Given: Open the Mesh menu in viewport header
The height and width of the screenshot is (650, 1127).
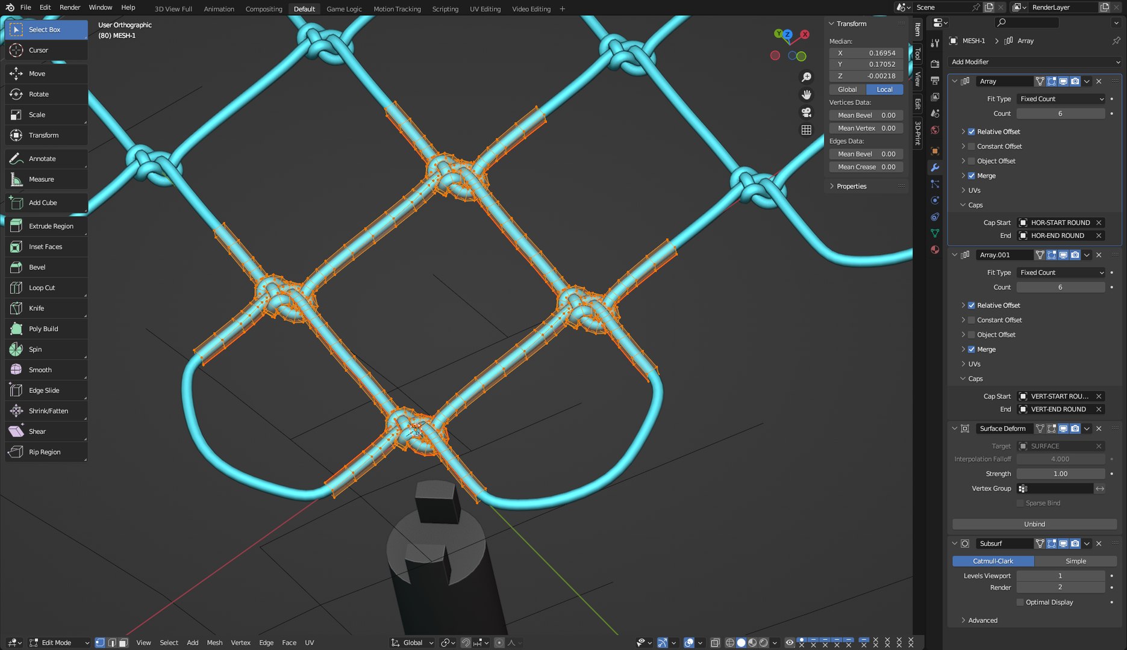Looking at the screenshot, I should point(214,642).
